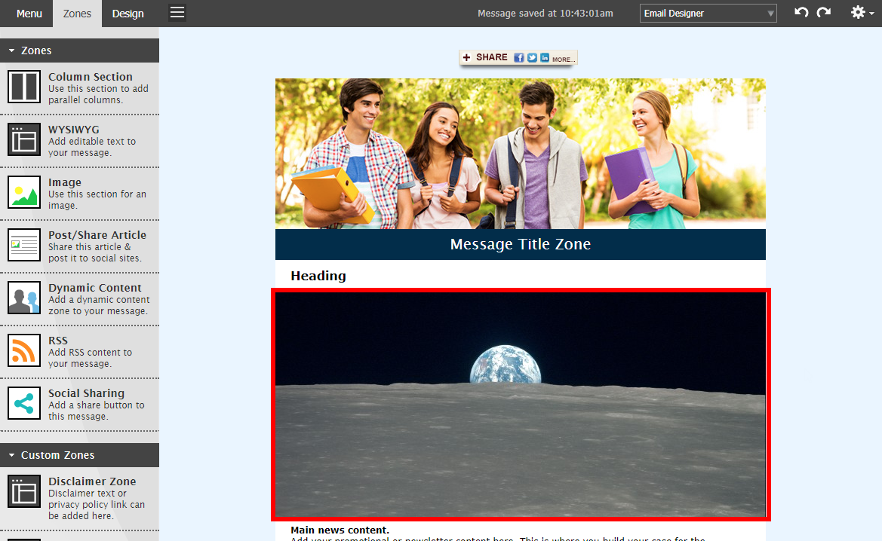Select the Column Section zone icon

pyautogui.click(x=24, y=87)
